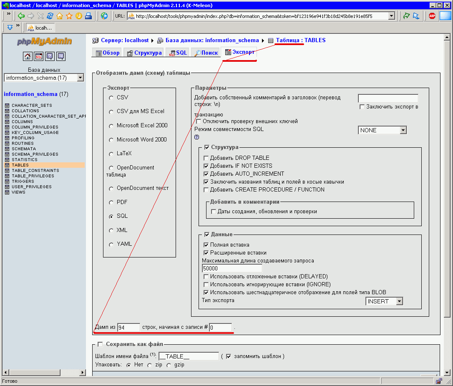453x386 pixels.
Task: Click the sidebar horizontal scrollbar right arrow
Action: tap(82, 372)
